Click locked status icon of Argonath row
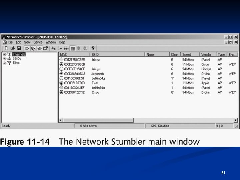Image resolution: width=240 pixels, height=180 pixels. (61, 73)
